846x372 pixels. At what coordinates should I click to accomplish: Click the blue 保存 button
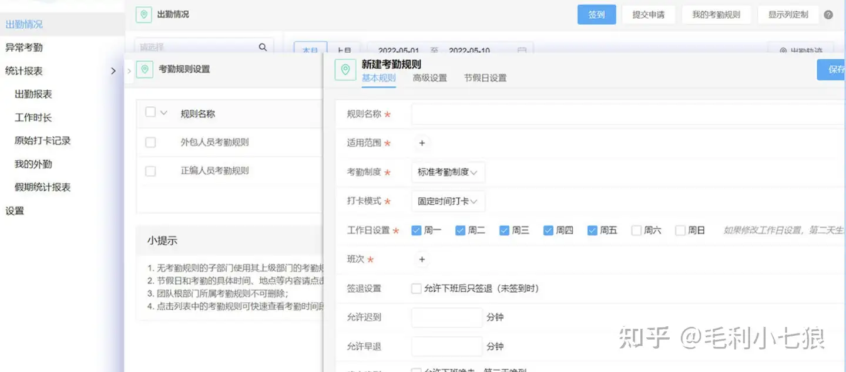click(x=832, y=70)
